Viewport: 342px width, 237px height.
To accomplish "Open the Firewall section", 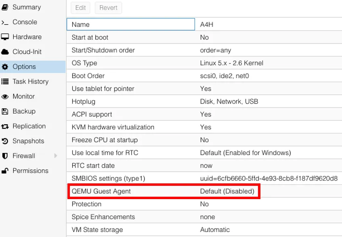I will (24, 156).
